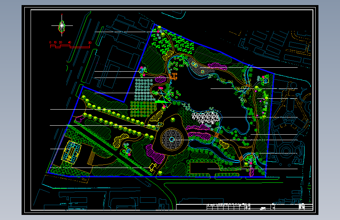Click the scale label '40'
The image size is (340, 220).
[x=69, y=42]
